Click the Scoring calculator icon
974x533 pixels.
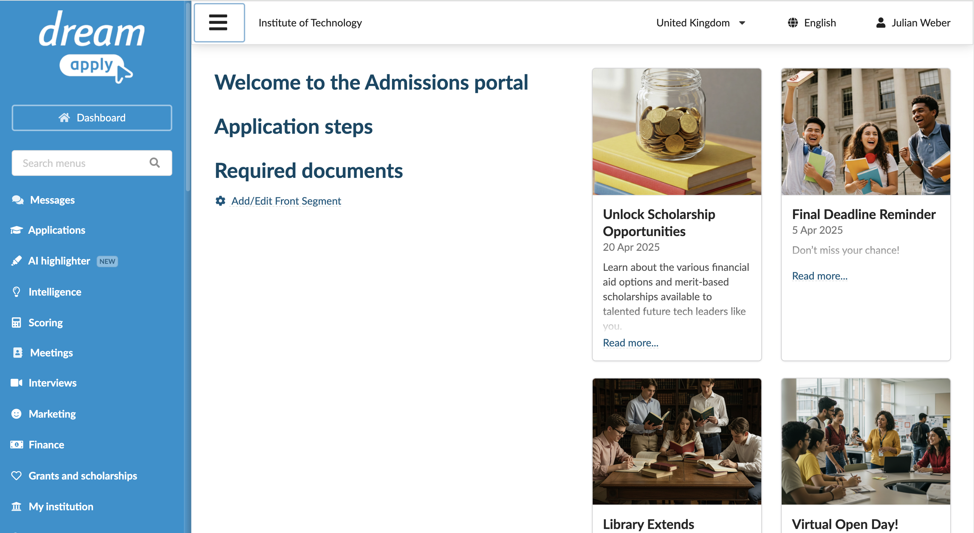coord(16,322)
